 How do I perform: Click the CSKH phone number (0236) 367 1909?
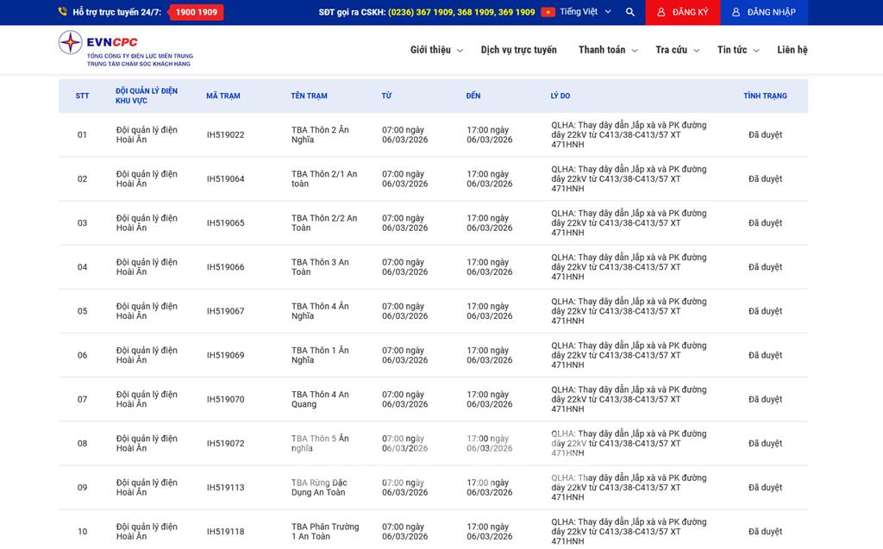[x=420, y=12]
